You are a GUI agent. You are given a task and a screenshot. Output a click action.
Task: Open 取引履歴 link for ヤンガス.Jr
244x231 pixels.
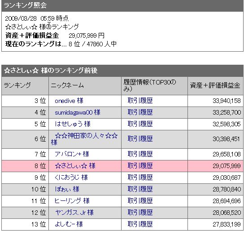[140, 213]
